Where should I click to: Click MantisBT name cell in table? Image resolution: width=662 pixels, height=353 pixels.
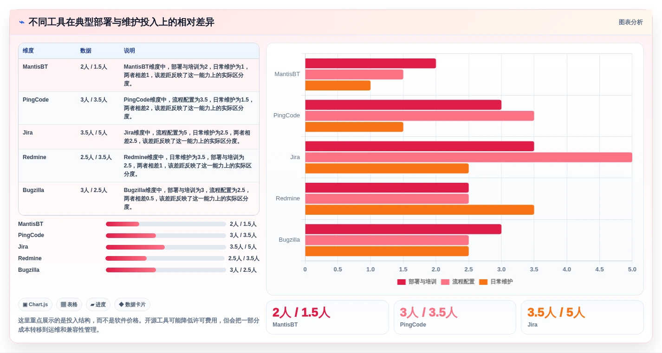[x=35, y=67]
